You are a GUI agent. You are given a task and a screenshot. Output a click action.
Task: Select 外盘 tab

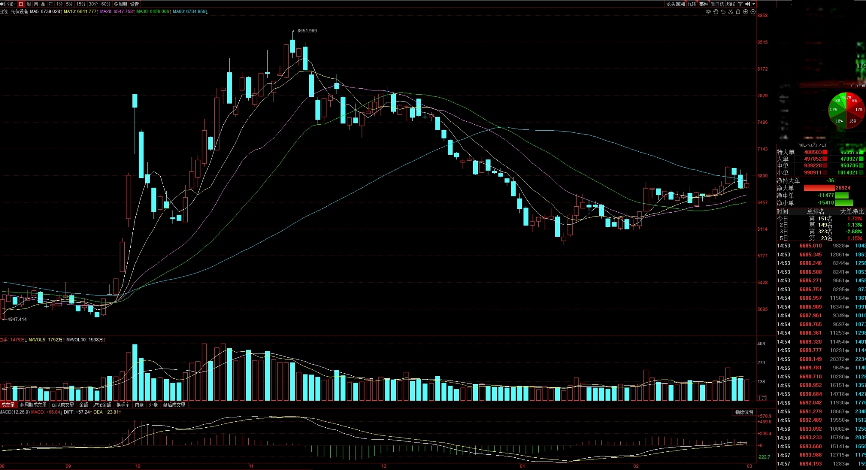tap(153, 405)
